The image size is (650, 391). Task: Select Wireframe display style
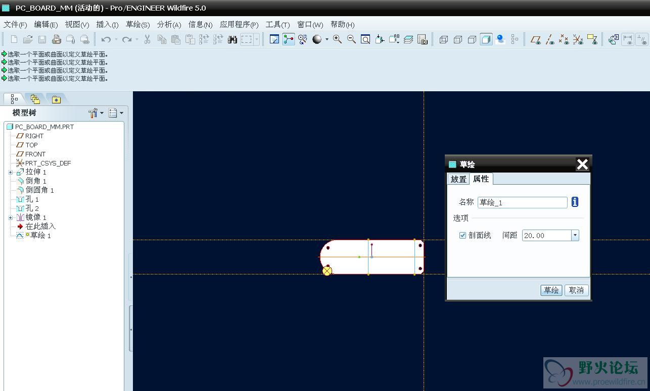point(444,39)
